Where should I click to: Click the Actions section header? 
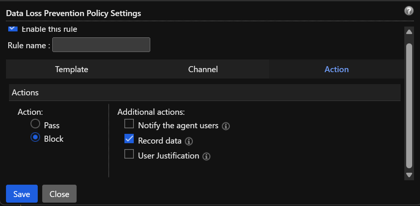(205, 93)
